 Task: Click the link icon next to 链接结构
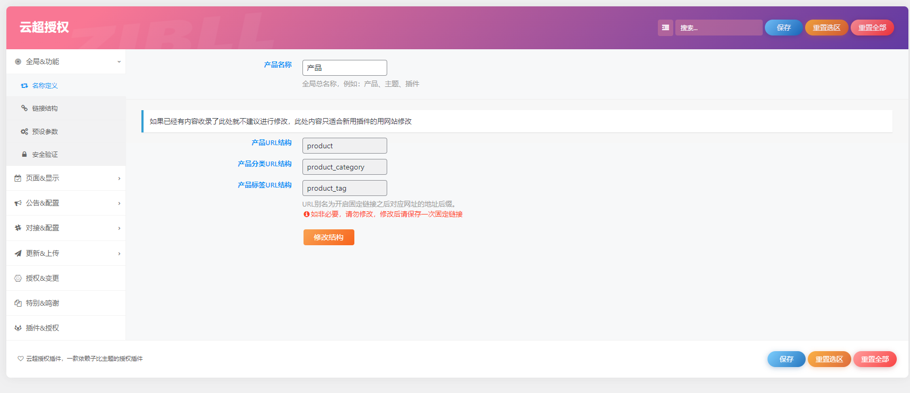point(24,108)
